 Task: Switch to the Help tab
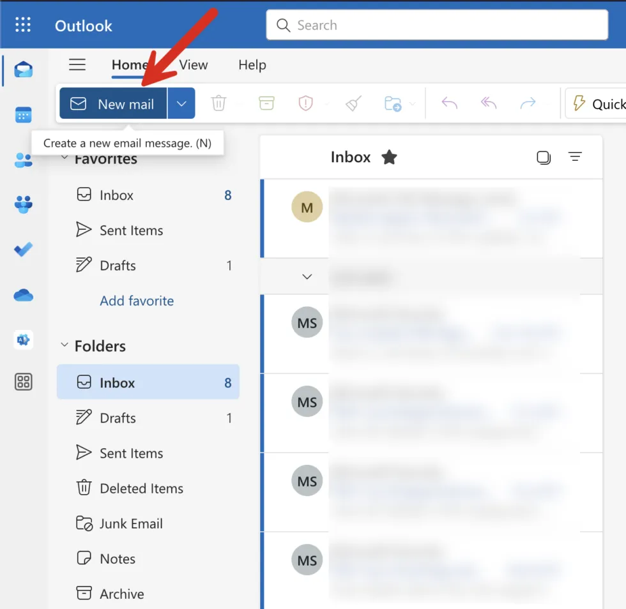tap(252, 64)
